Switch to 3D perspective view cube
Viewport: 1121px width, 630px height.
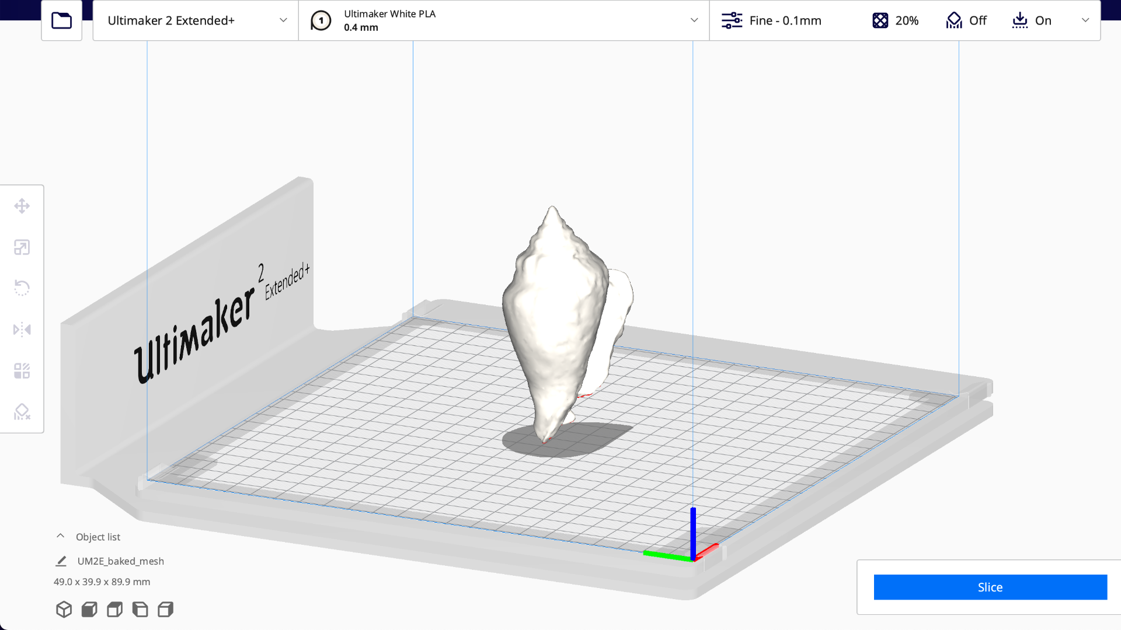tap(64, 610)
